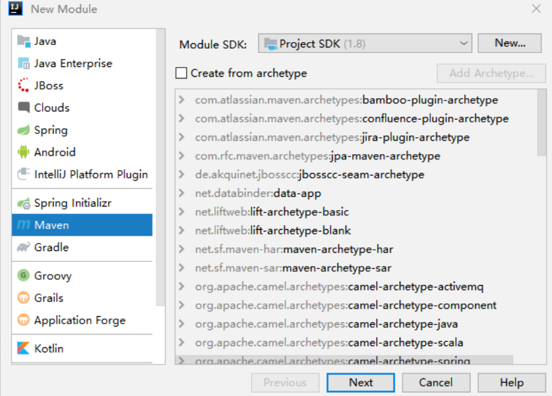Select the Maven label in list
This screenshot has height=396, width=552.
[x=51, y=225]
